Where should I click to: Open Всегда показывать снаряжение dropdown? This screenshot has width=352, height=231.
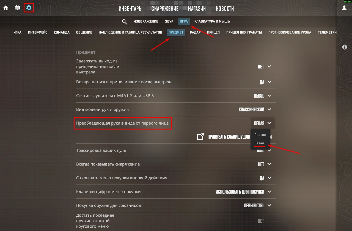pos(265,164)
